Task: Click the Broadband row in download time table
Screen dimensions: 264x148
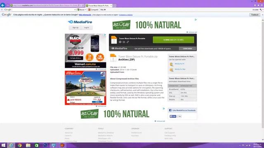Action: click(x=182, y=89)
